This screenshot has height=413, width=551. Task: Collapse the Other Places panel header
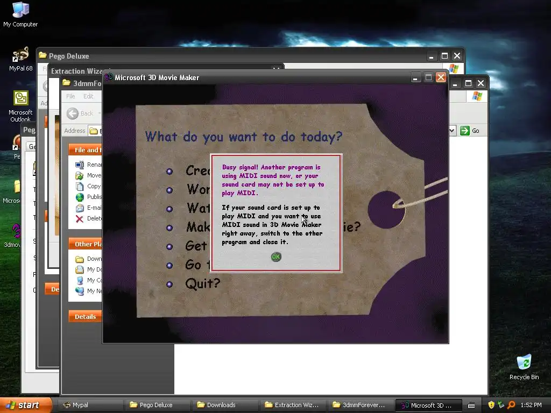click(x=85, y=244)
